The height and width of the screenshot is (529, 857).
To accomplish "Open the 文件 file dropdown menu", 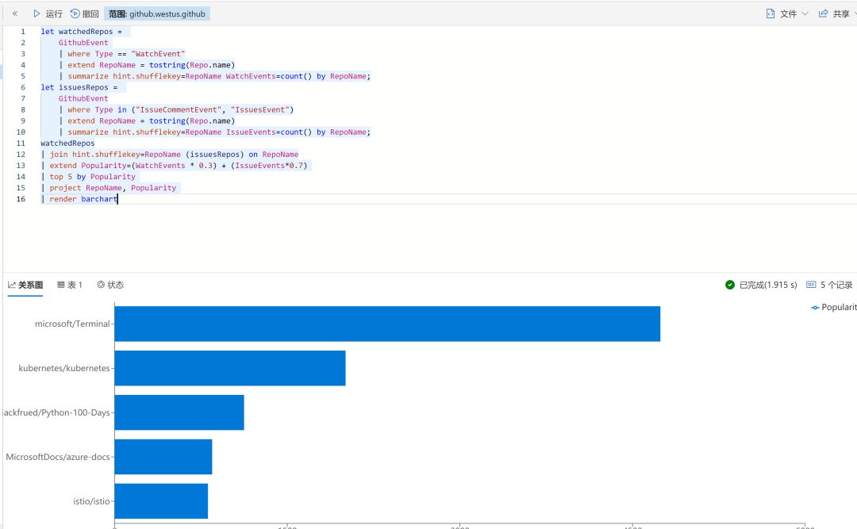I will [x=786, y=13].
